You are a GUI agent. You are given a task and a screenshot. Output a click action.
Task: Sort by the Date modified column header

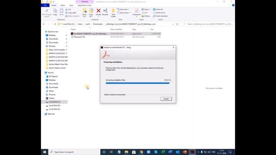116,29
